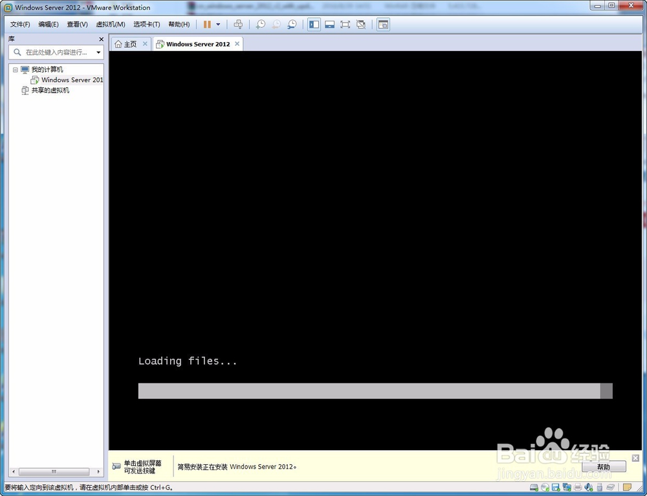Click the USB device status icon

[x=600, y=488]
